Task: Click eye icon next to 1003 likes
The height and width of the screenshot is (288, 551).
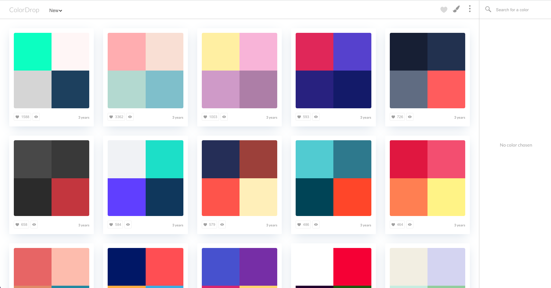Action: (x=224, y=117)
